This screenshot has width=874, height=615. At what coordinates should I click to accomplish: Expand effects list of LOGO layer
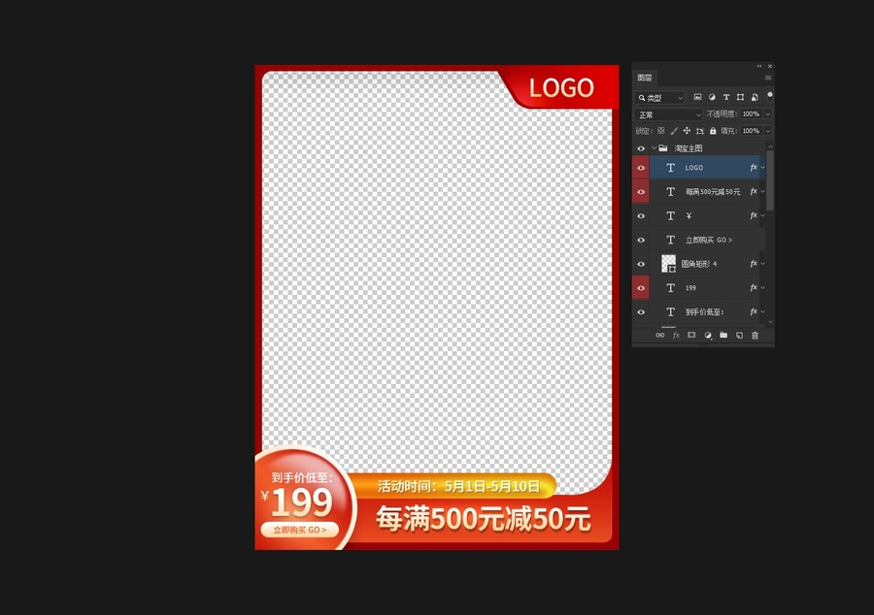click(762, 168)
